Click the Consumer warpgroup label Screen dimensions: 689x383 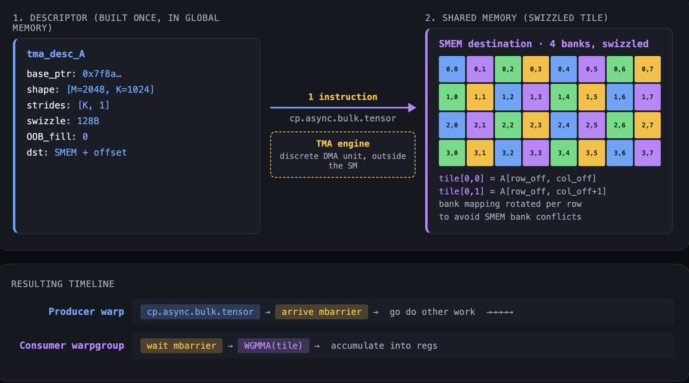(x=72, y=346)
